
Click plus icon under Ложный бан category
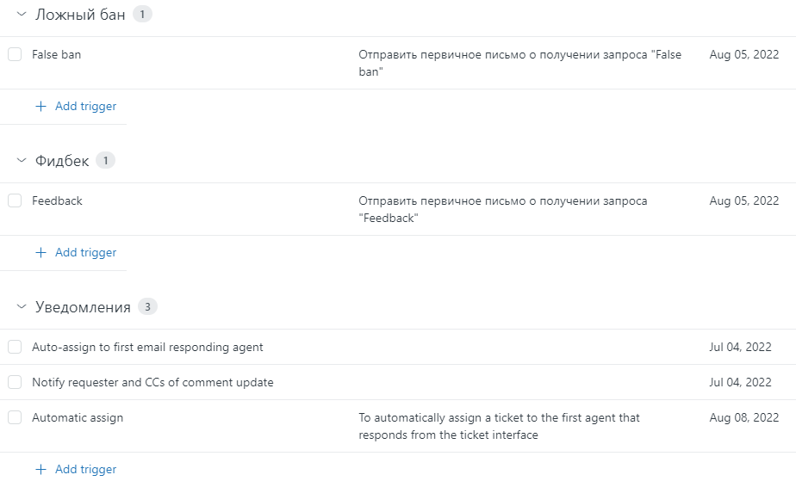tap(40, 107)
